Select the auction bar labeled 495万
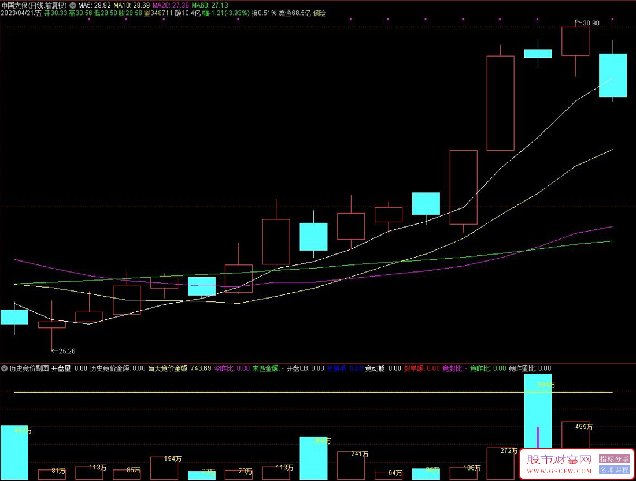This screenshot has height=481, width=636. click(x=575, y=435)
